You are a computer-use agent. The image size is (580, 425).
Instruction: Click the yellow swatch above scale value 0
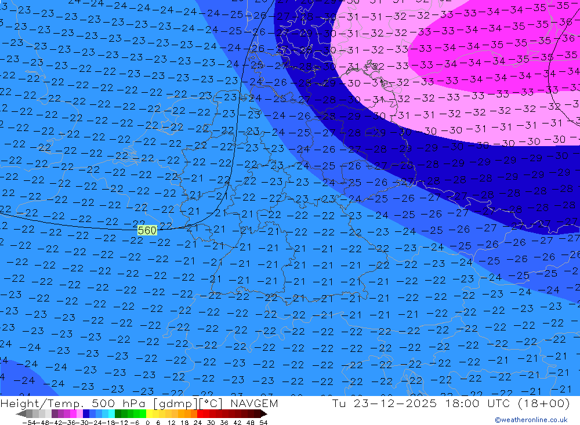[x=149, y=413]
